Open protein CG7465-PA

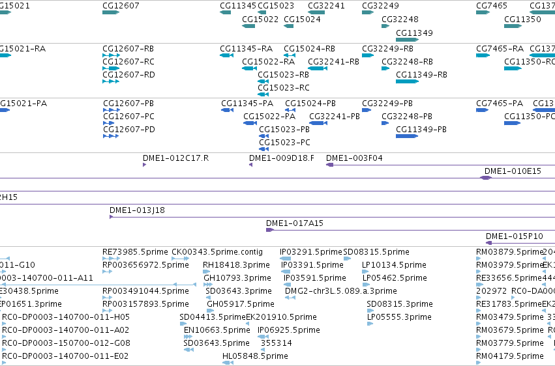(x=500, y=103)
